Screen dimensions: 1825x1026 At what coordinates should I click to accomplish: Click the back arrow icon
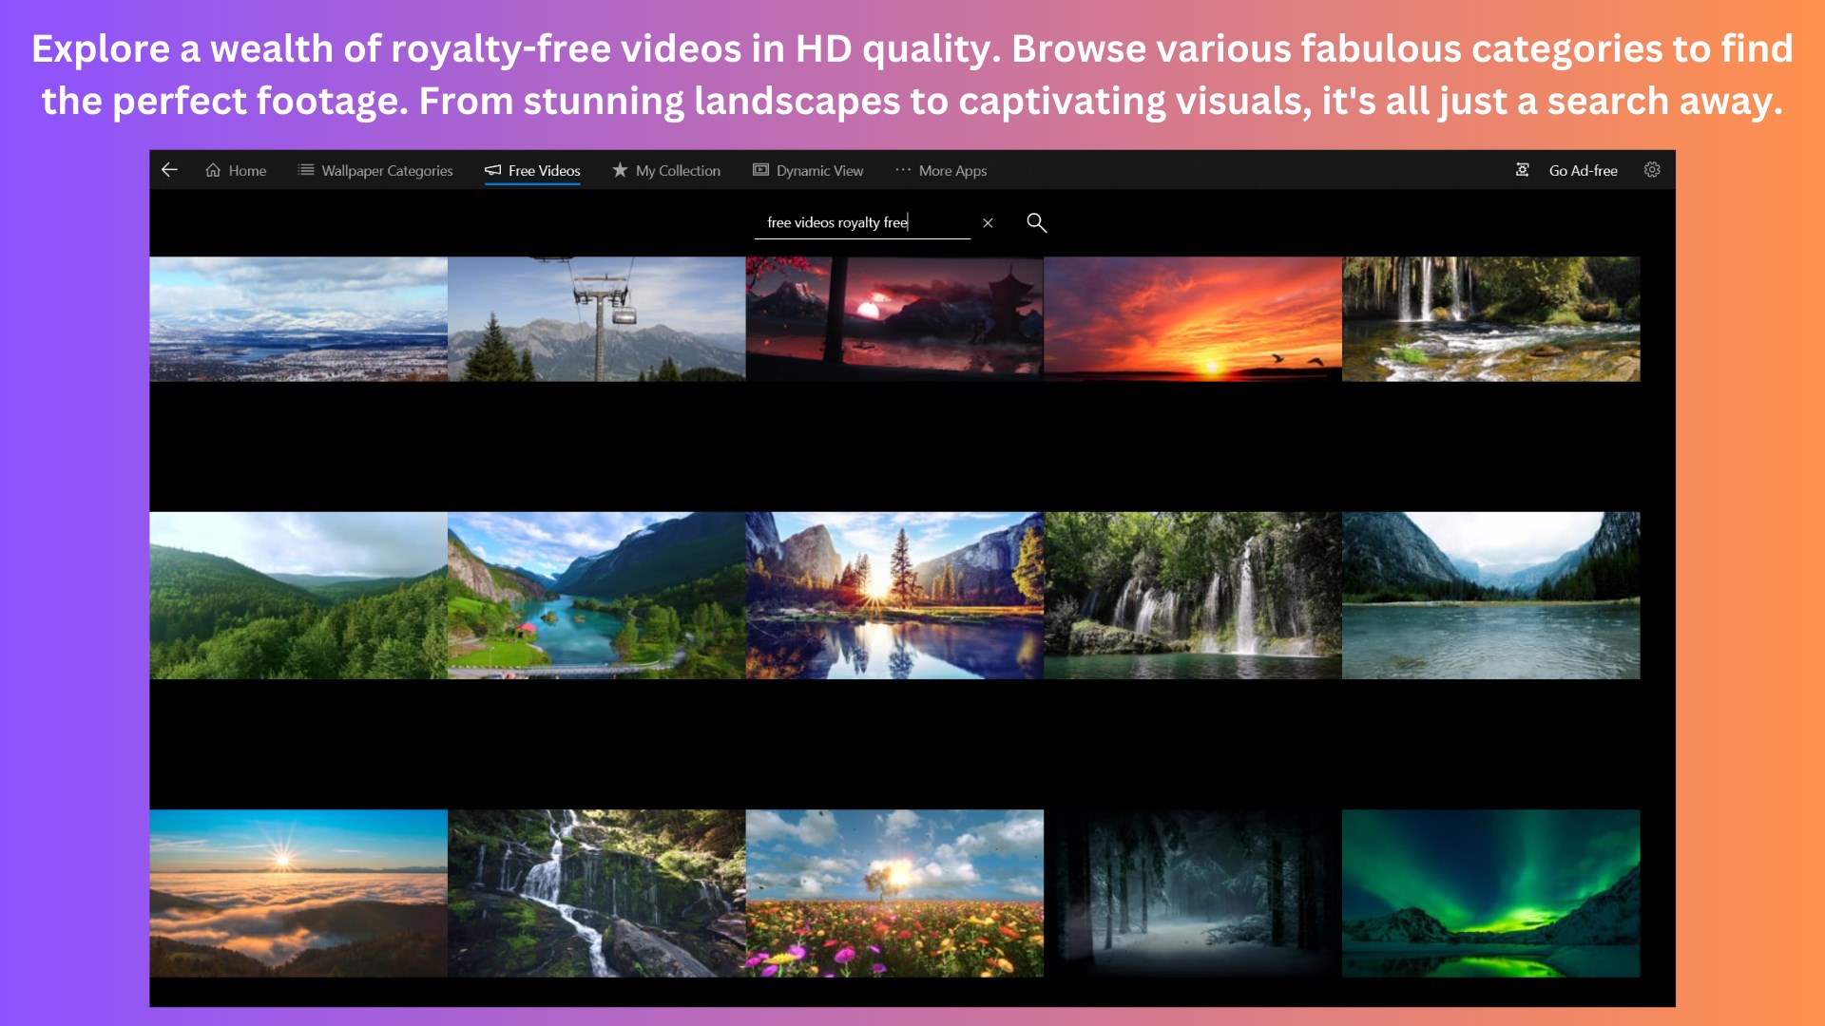tap(169, 170)
